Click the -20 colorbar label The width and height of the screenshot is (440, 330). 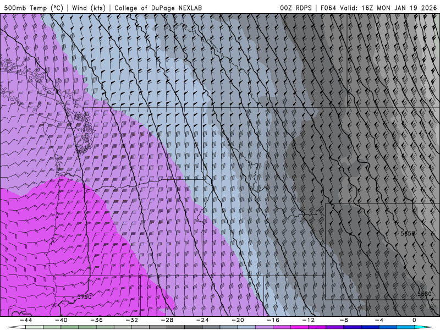point(238,320)
